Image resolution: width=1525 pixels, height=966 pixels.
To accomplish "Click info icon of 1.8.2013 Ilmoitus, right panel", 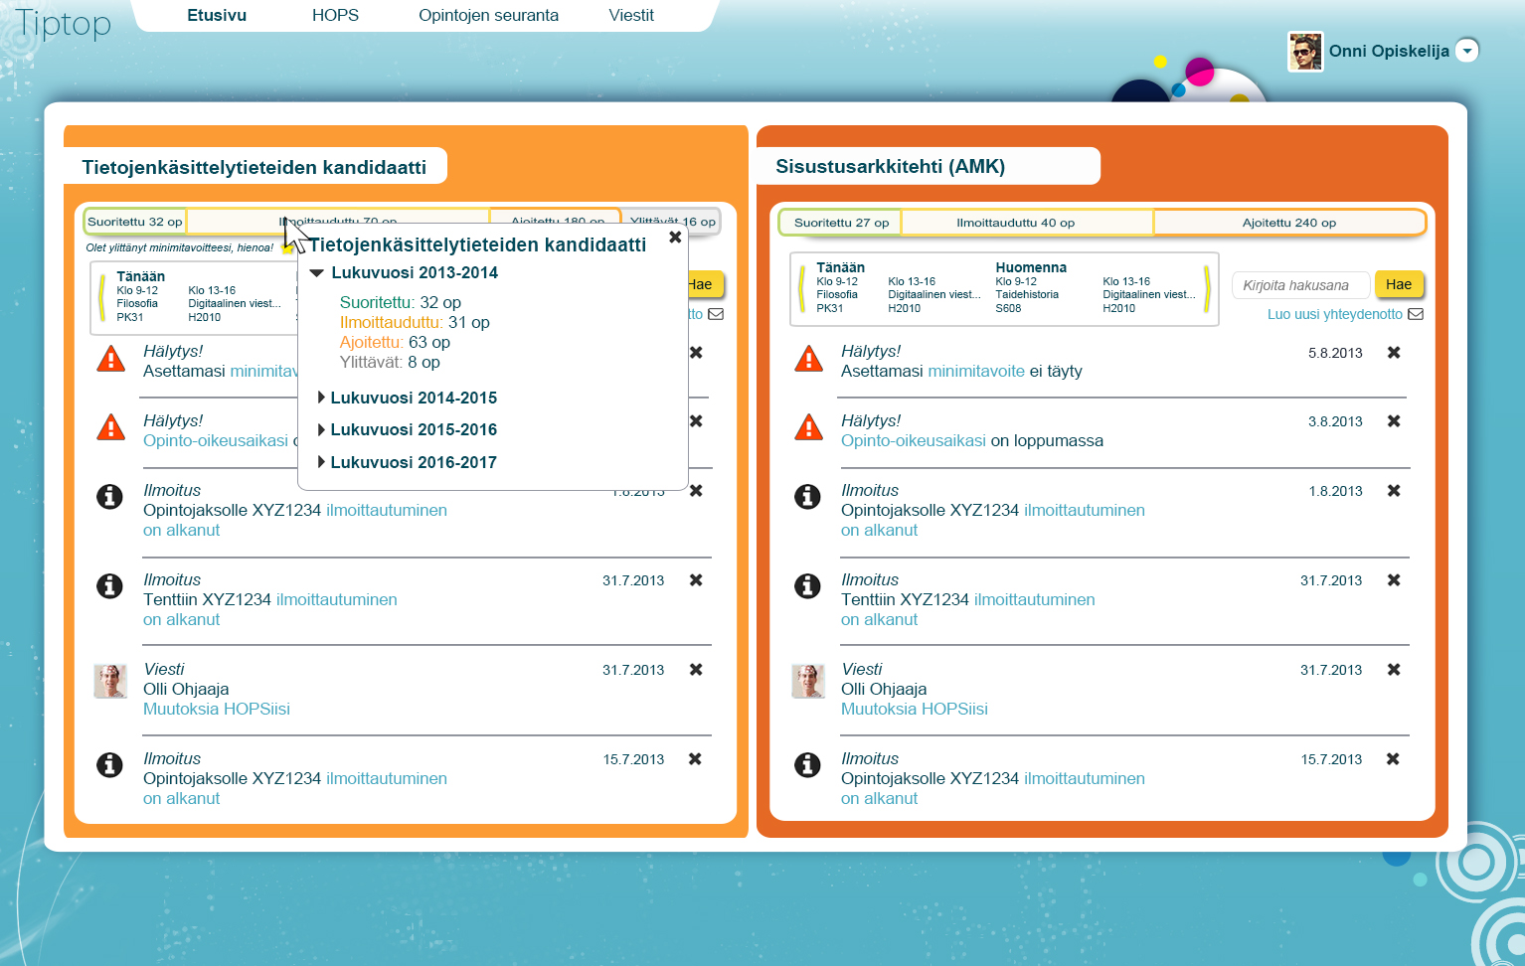I will click(x=807, y=496).
